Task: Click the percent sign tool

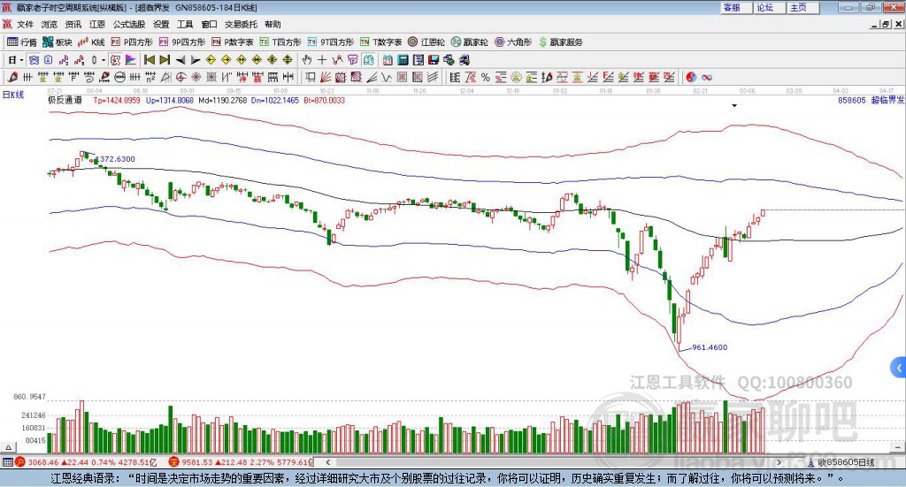Action: pyautogui.click(x=486, y=77)
